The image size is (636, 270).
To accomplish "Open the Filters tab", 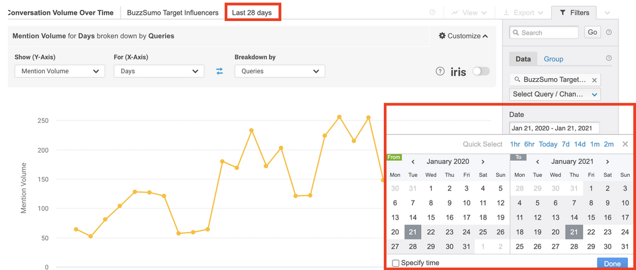I will click(575, 12).
